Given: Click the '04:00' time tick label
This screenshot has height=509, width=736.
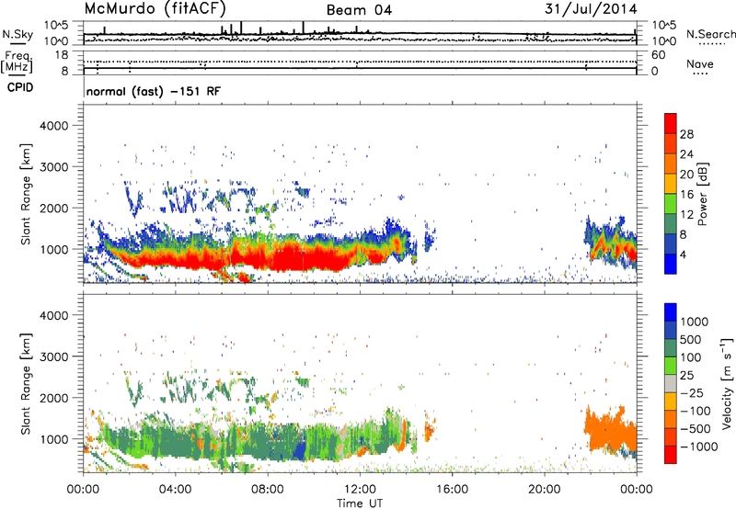Looking at the screenshot, I should point(176,490).
